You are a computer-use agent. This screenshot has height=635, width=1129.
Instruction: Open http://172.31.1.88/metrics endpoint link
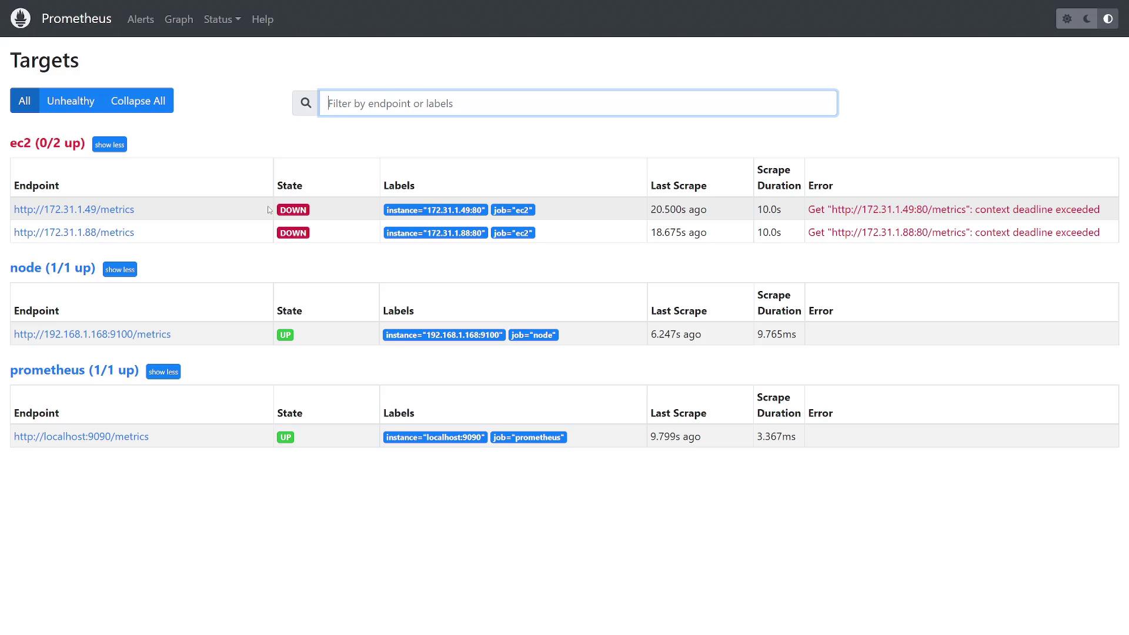coord(74,232)
